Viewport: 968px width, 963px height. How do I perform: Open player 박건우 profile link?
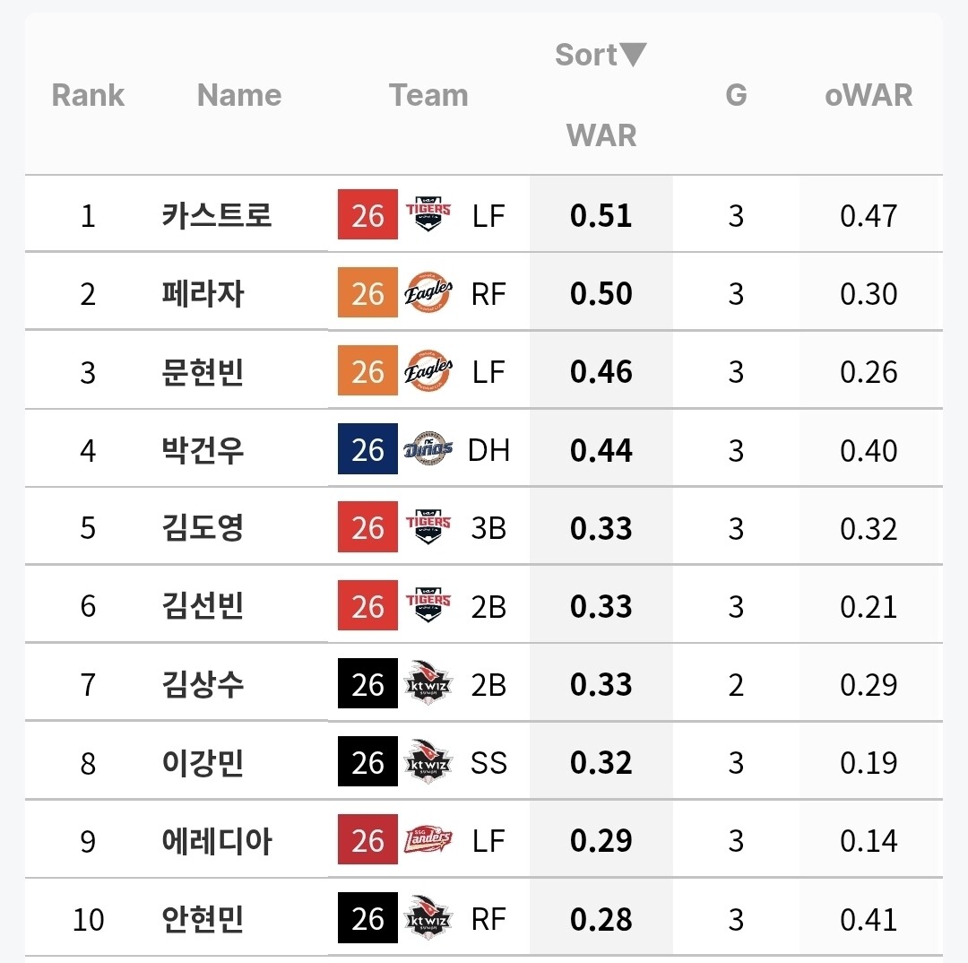(x=203, y=449)
